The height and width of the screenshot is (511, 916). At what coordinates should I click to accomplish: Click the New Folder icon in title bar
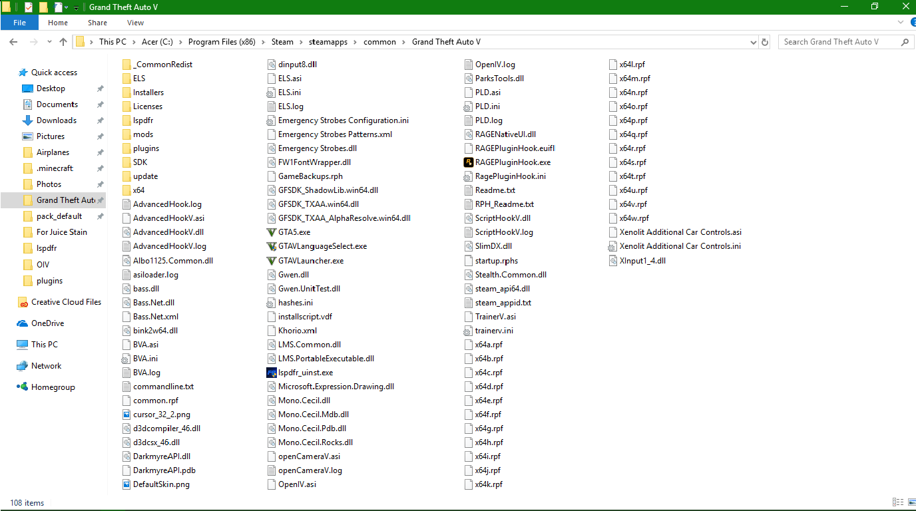point(43,7)
